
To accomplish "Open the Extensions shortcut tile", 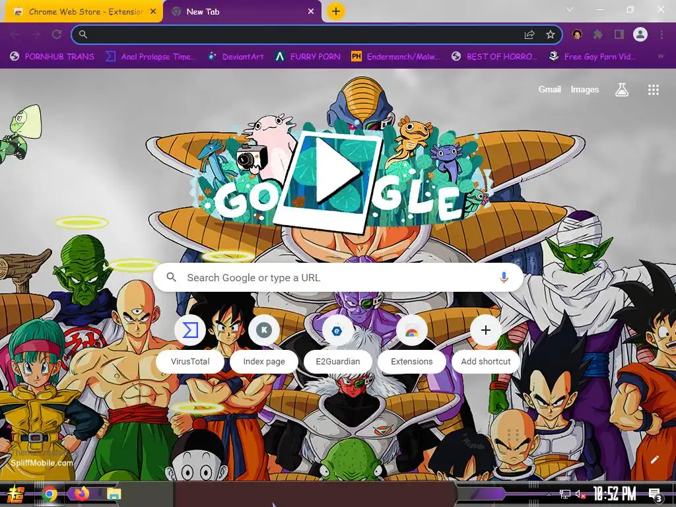I will (x=412, y=343).
